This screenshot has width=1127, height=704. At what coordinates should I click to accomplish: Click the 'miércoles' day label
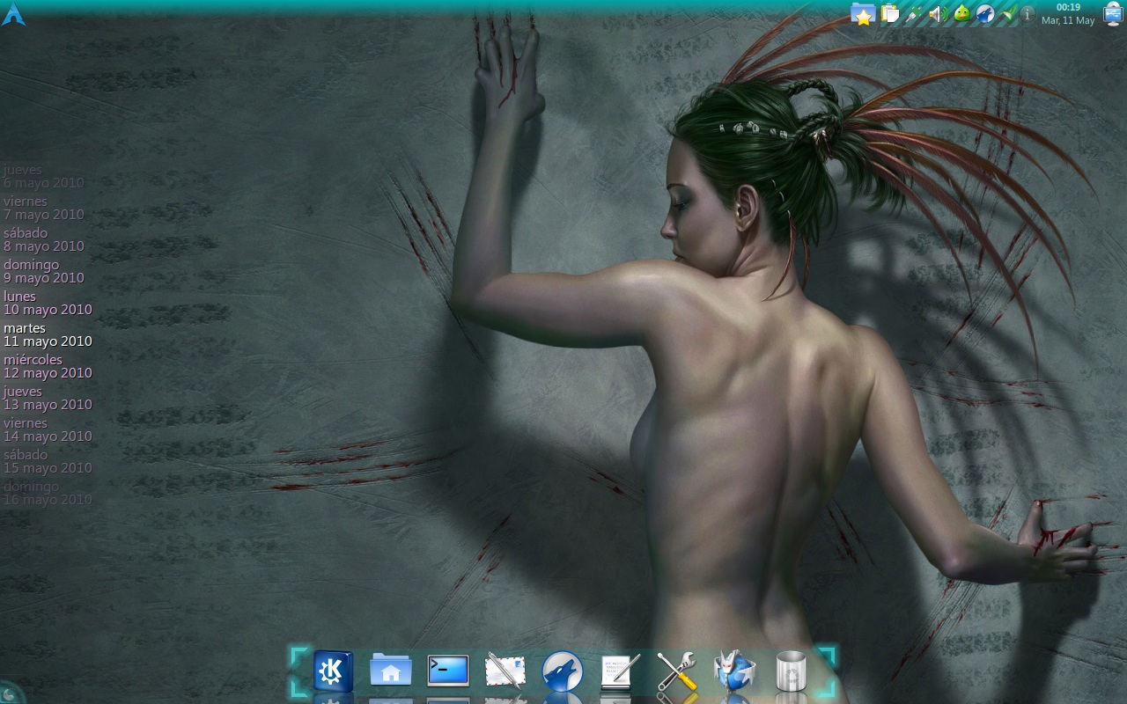[33, 360]
